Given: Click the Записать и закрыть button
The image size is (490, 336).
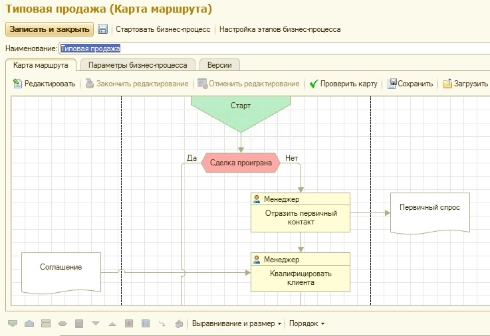Looking at the screenshot, I should (x=49, y=29).
